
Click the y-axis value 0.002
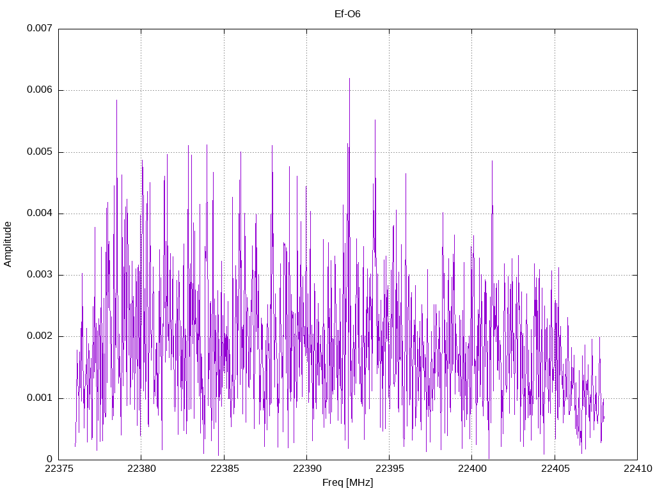(40, 336)
